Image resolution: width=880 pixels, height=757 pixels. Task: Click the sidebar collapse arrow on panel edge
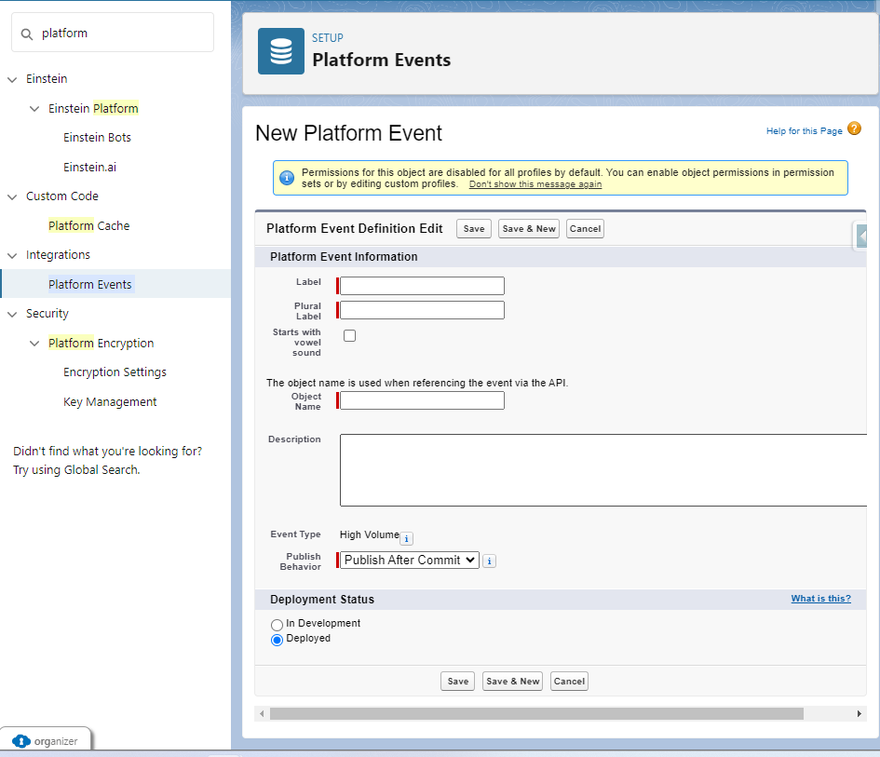coord(860,236)
